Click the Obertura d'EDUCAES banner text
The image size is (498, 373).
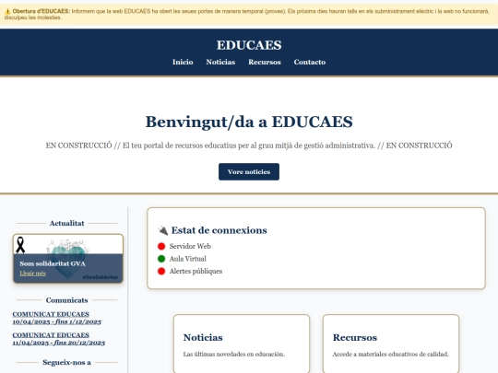tap(41, 11)
